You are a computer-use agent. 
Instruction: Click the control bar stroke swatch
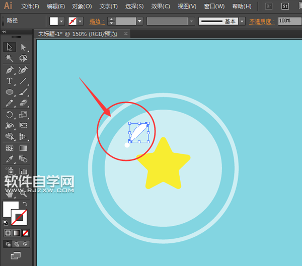(x=72, y=21)
